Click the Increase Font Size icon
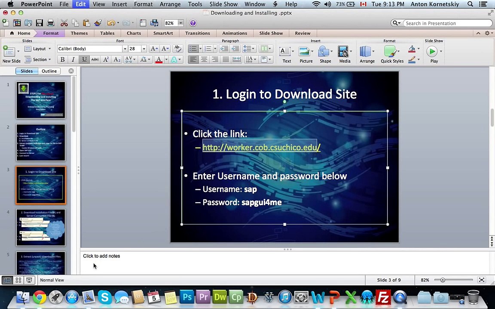 click(154, 48)
